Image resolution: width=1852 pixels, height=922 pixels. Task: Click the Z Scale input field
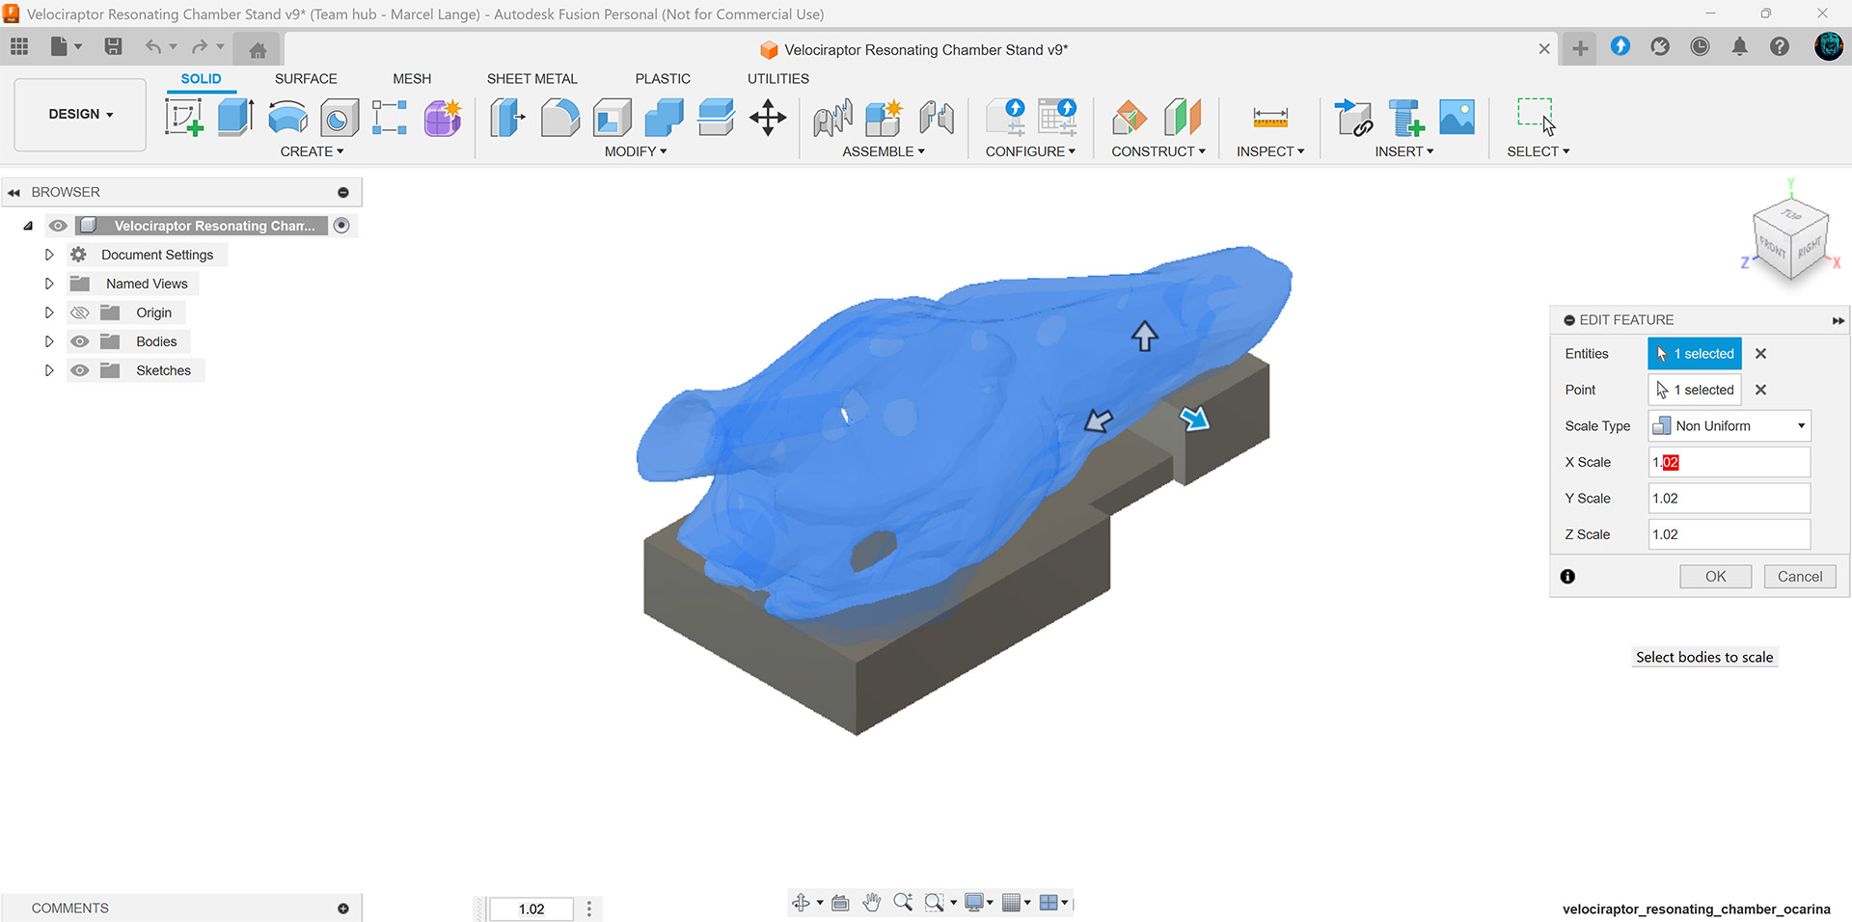click(1729, 534)
